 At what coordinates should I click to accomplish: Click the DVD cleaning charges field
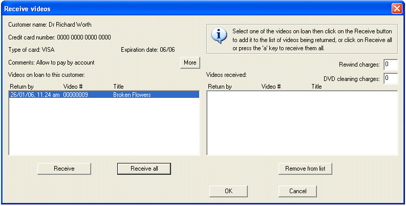coord(390,78)
